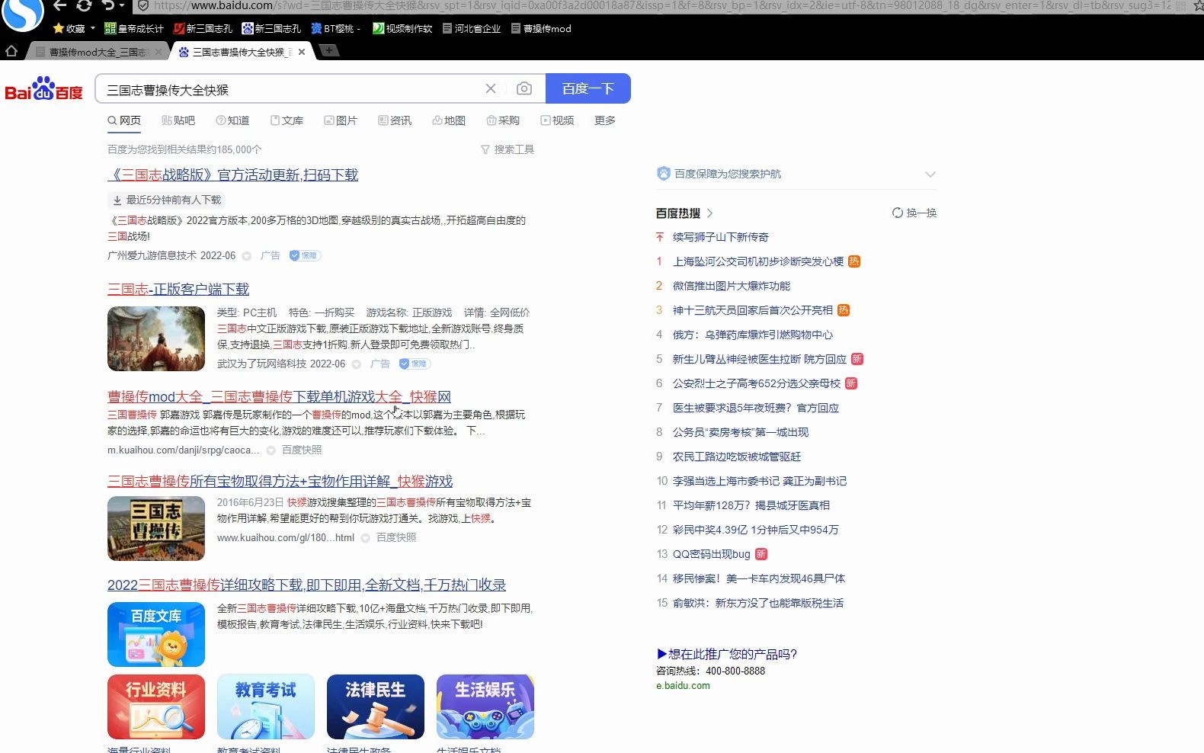This screenshot has height=753, width=1204.
Task: Expand the 百度保障为您搜索护航 chevron
Action: point(930,174)
